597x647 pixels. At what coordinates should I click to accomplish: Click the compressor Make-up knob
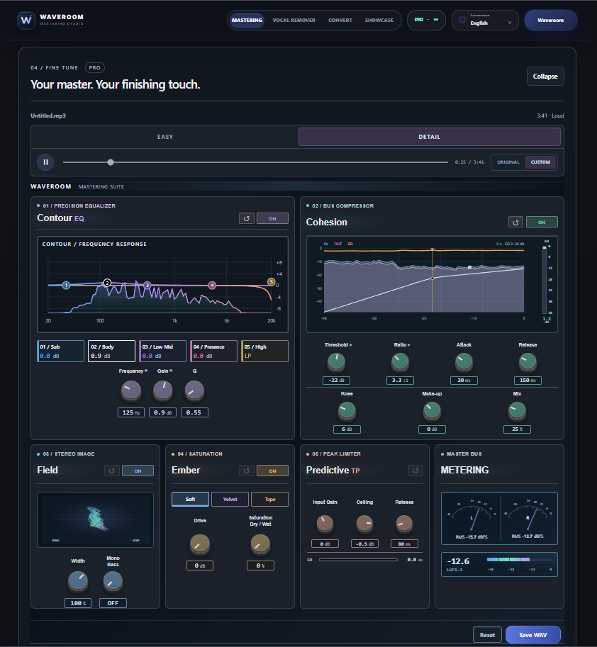point(432,411)
